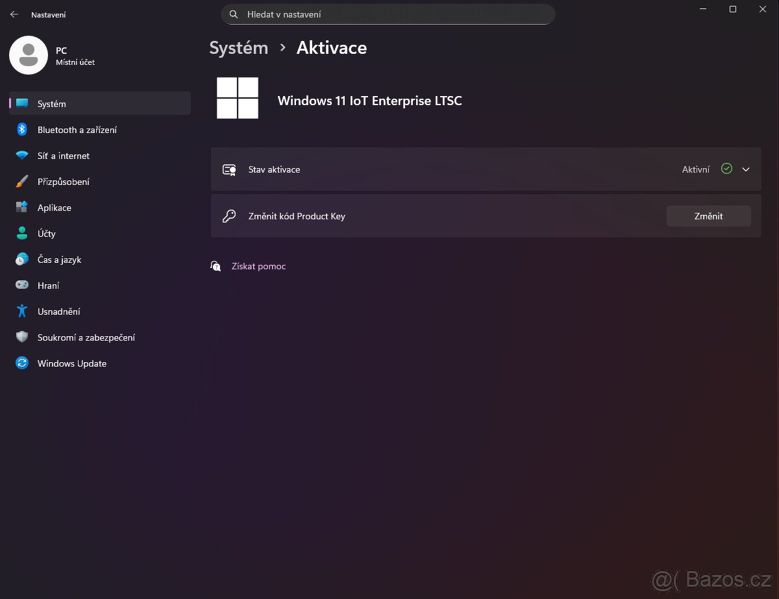Click the Product Key icon
779x599 pixels.
[x=229, y=216]
